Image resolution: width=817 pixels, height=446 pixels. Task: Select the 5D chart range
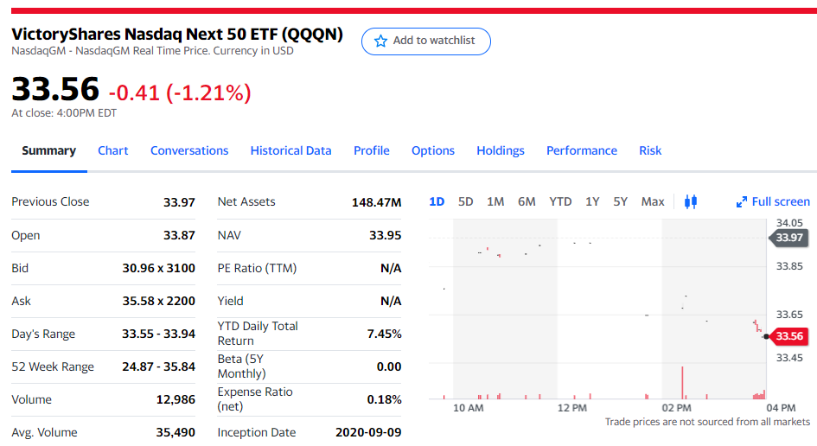coord(465,201)
